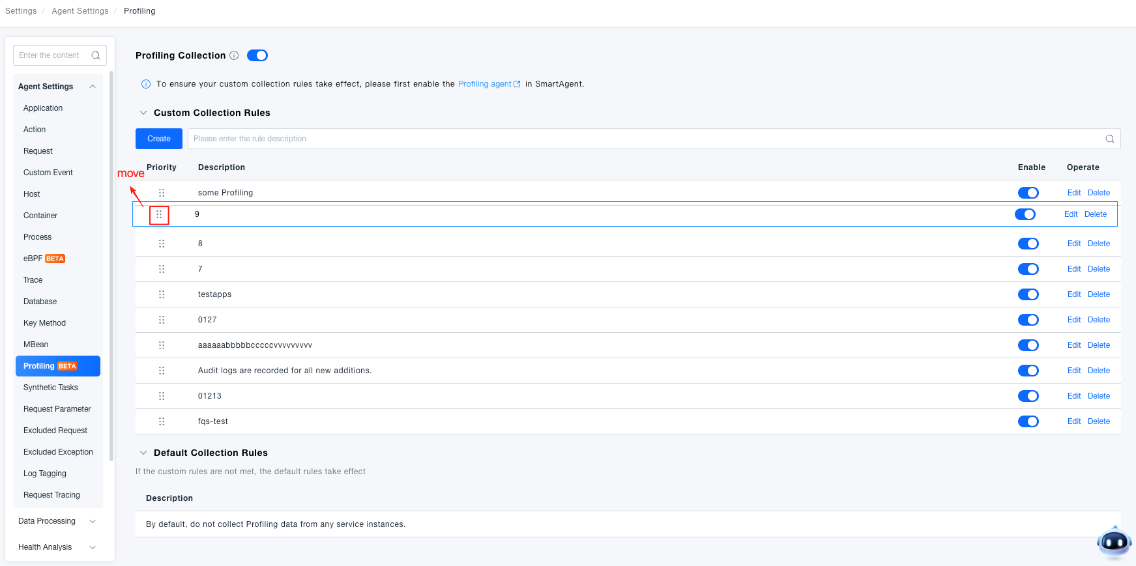Click the drag handle for aaaaaabbbbbcccccvvvvvvvvv rule
Viewport: 1136px width, 566px height.
162,345
